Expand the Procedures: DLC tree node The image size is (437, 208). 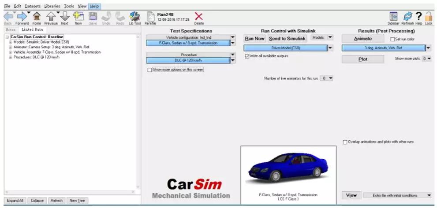11,57
